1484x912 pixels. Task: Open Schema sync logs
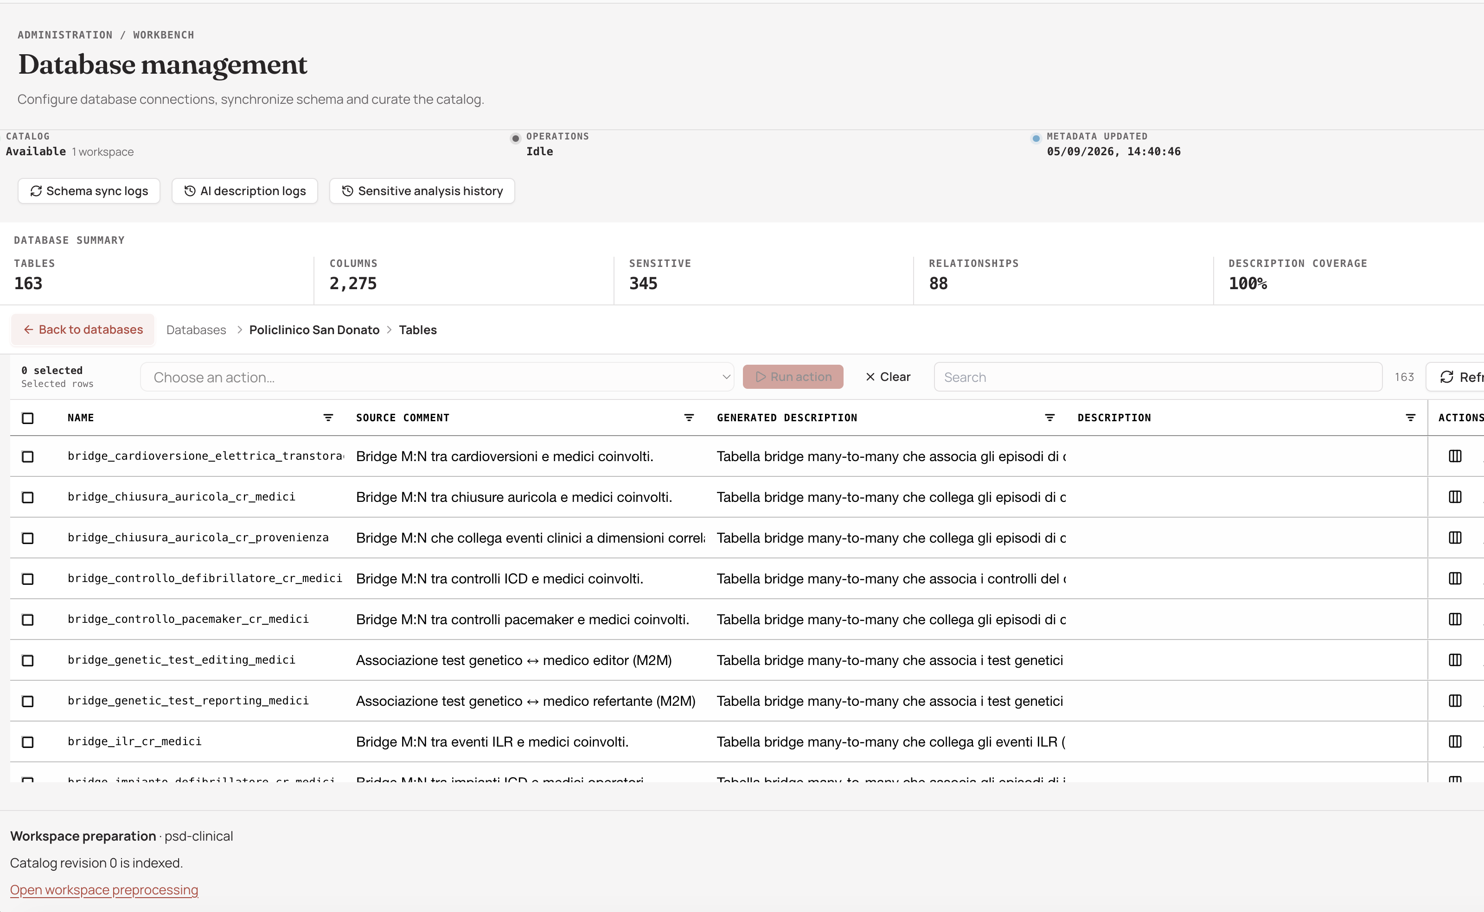pyautogui.click(x=89, y=190)
